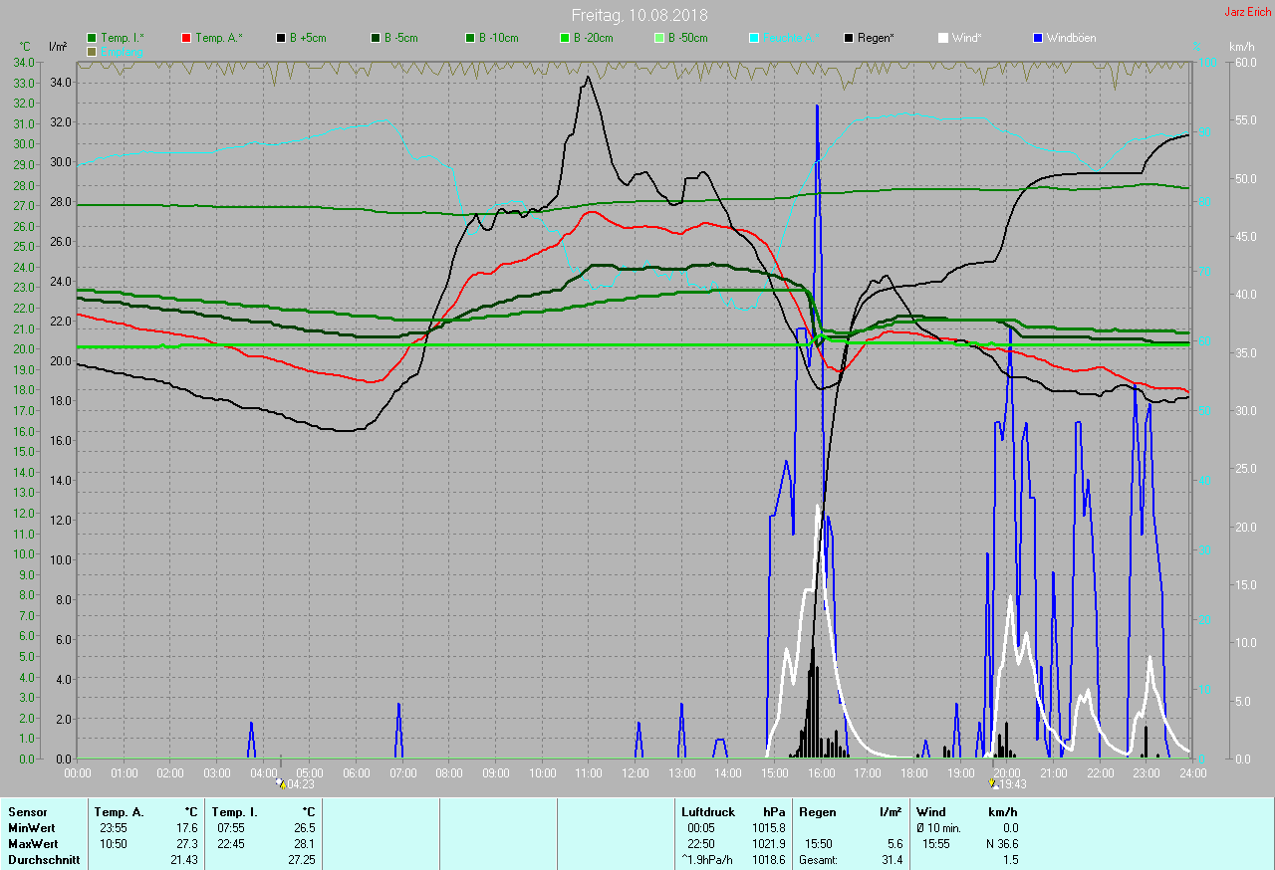Click the 'Luftdruck' column header
Image resolution: width=1275 pixels, height=870 pixels.
coord(708,812)
